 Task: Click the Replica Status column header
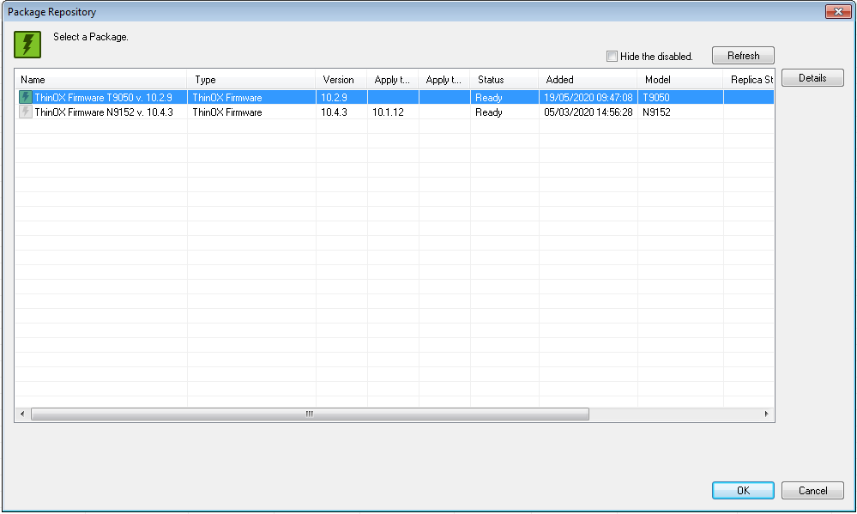748,79
